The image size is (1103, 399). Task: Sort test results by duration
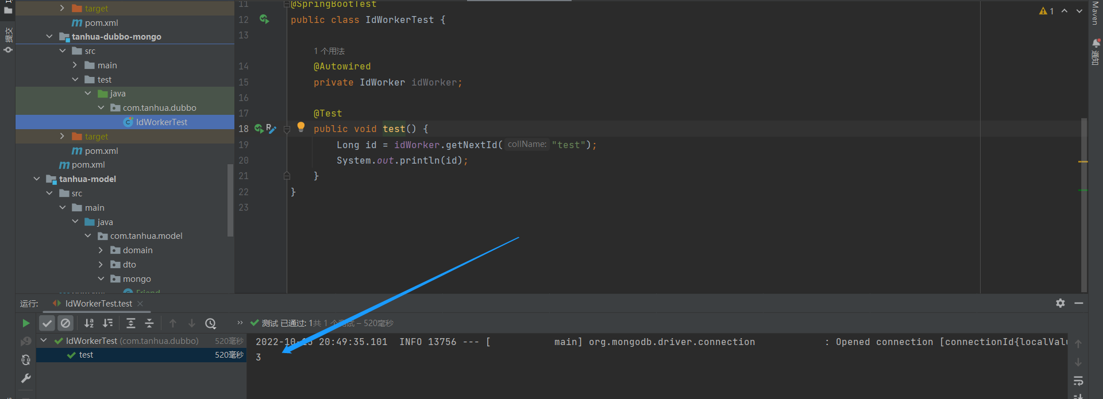point(108,323)
